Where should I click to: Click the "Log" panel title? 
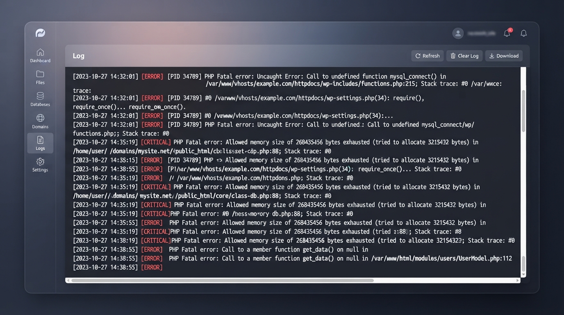(x=79, y=56)
